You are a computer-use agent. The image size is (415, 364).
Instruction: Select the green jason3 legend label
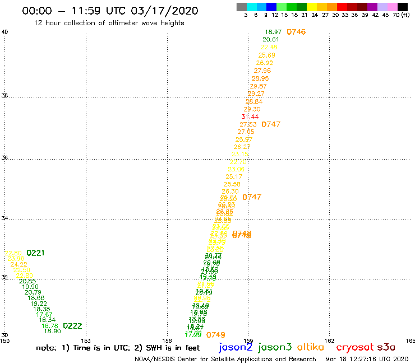tap(275, 347)
